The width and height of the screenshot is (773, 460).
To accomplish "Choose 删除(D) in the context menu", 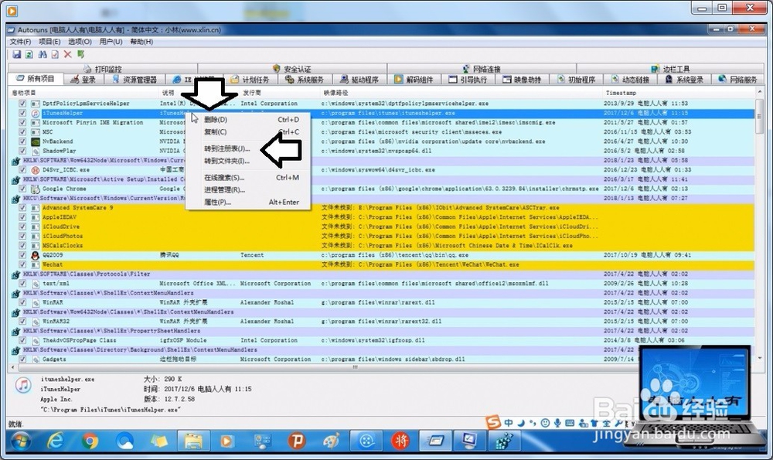I will point(248,120).
